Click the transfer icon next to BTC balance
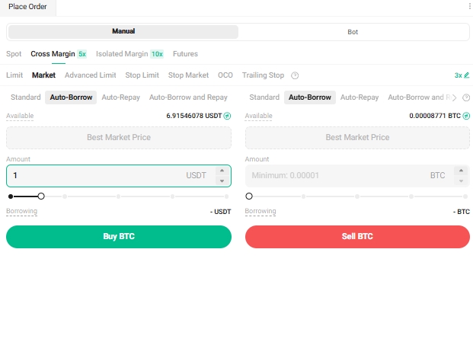473x361 pixels. 466,116
